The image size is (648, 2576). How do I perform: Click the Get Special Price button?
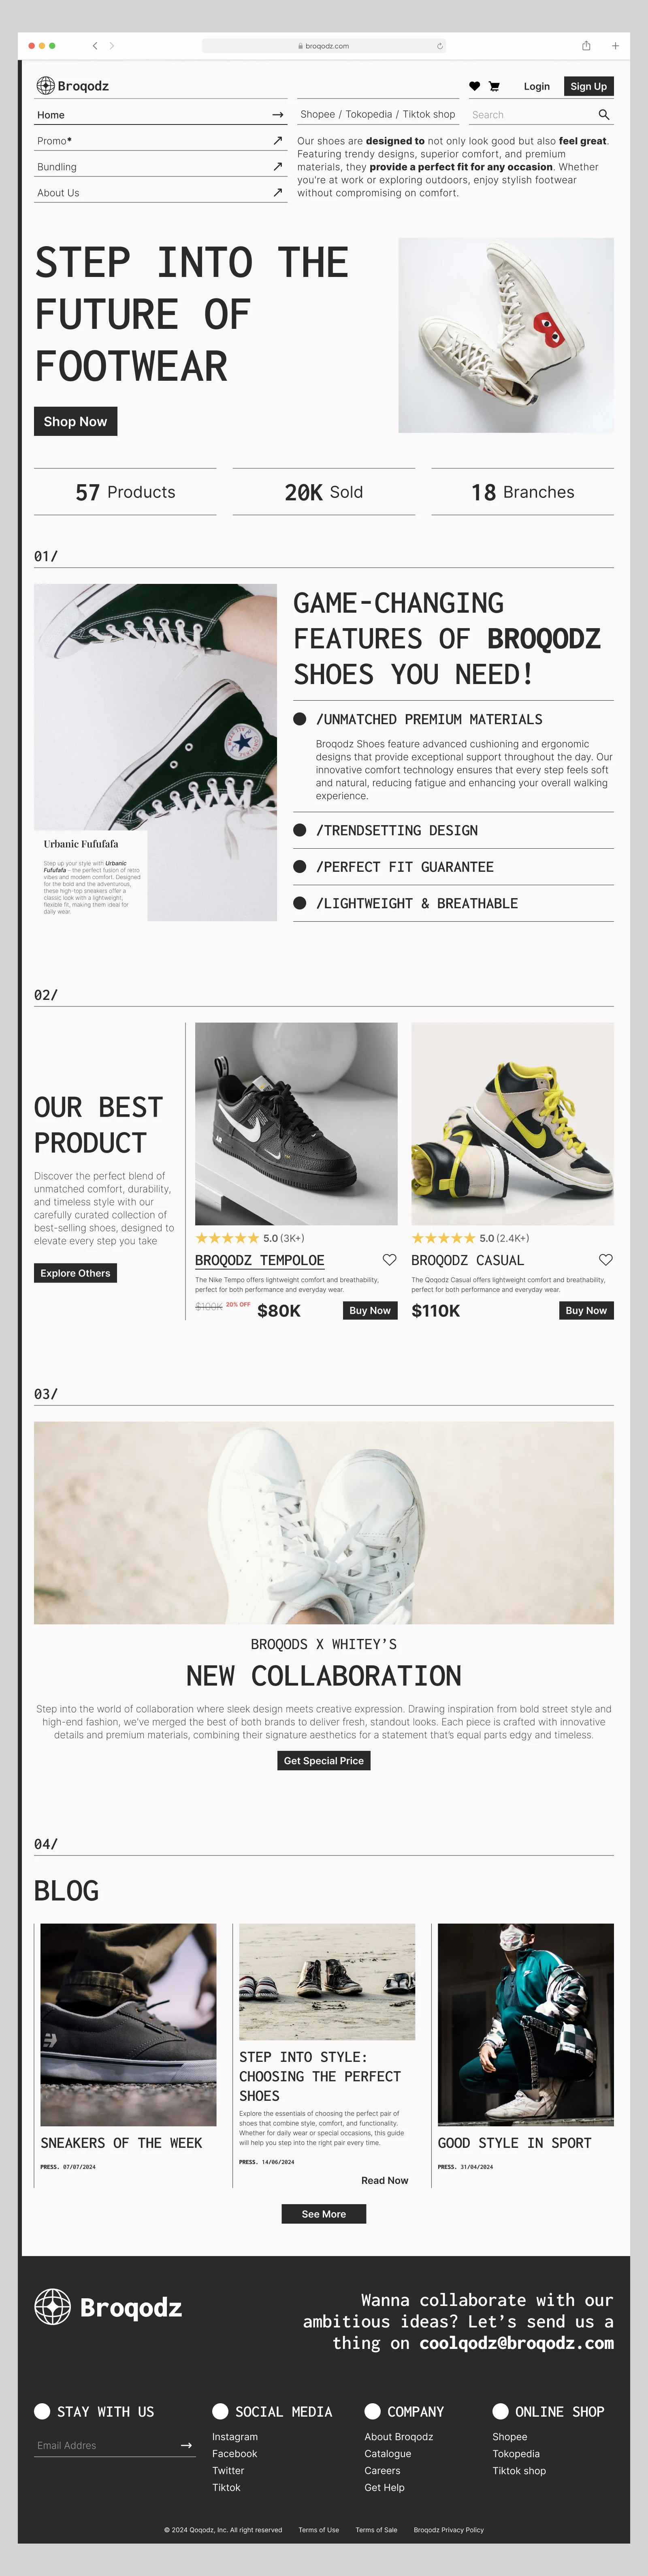(x=324, y=1760)
